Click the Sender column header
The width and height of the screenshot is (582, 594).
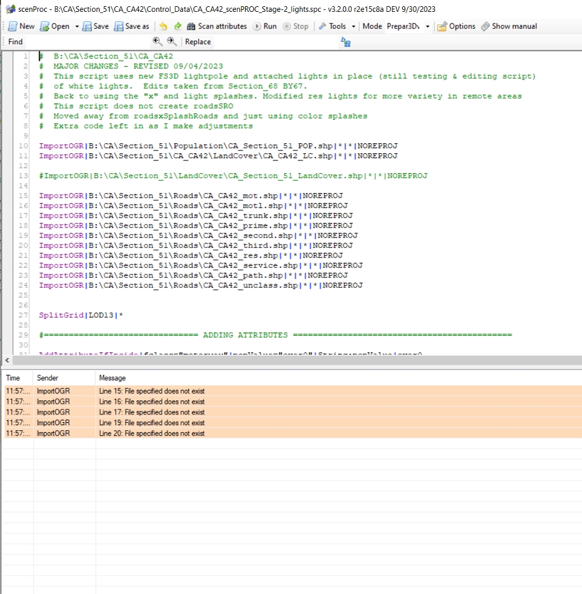coord(64,378)
